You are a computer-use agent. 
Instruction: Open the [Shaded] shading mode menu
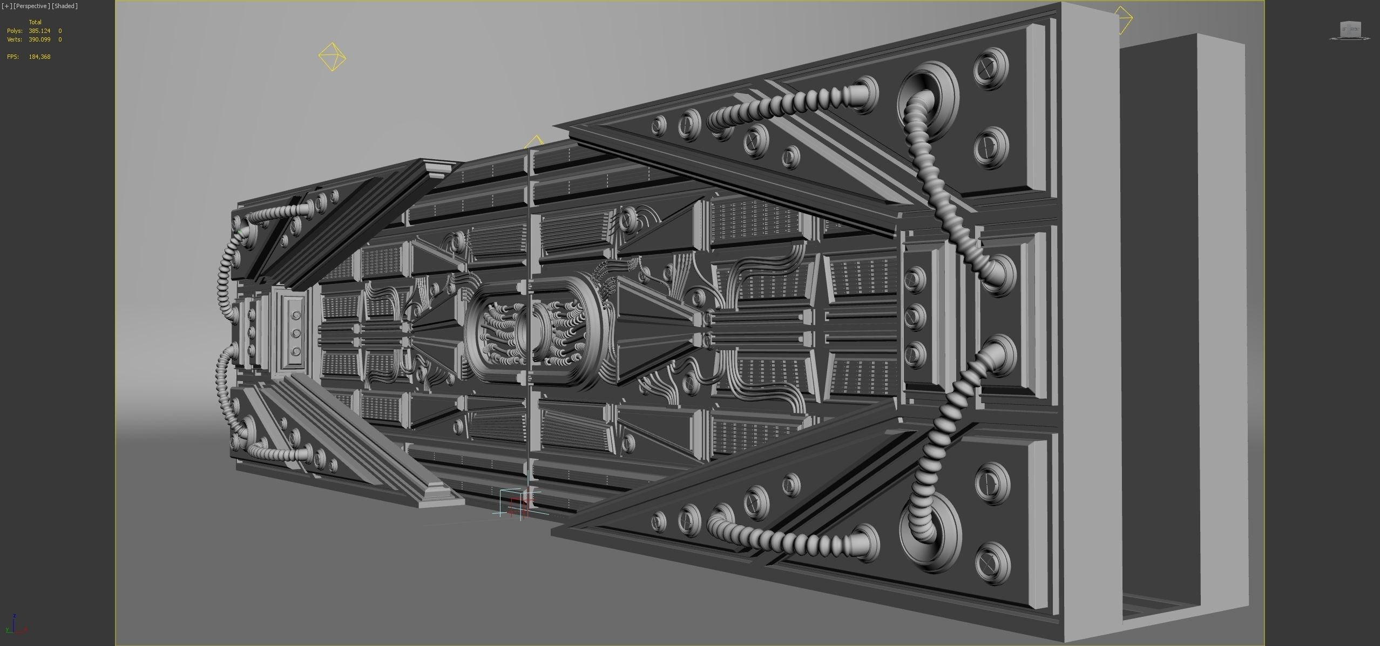64,6
